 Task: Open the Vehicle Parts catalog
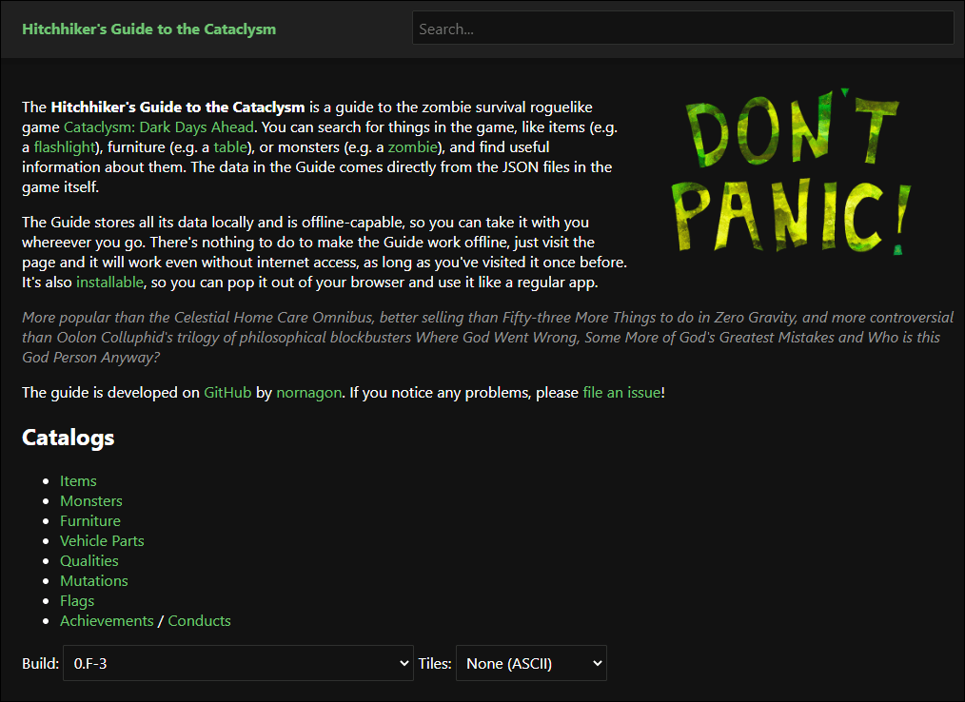(102, 541)
